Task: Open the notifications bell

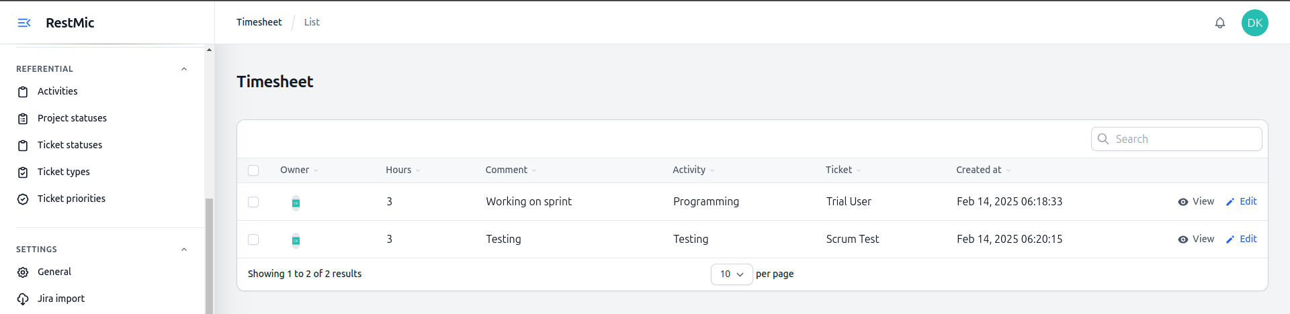Action: click(1219, 23)
